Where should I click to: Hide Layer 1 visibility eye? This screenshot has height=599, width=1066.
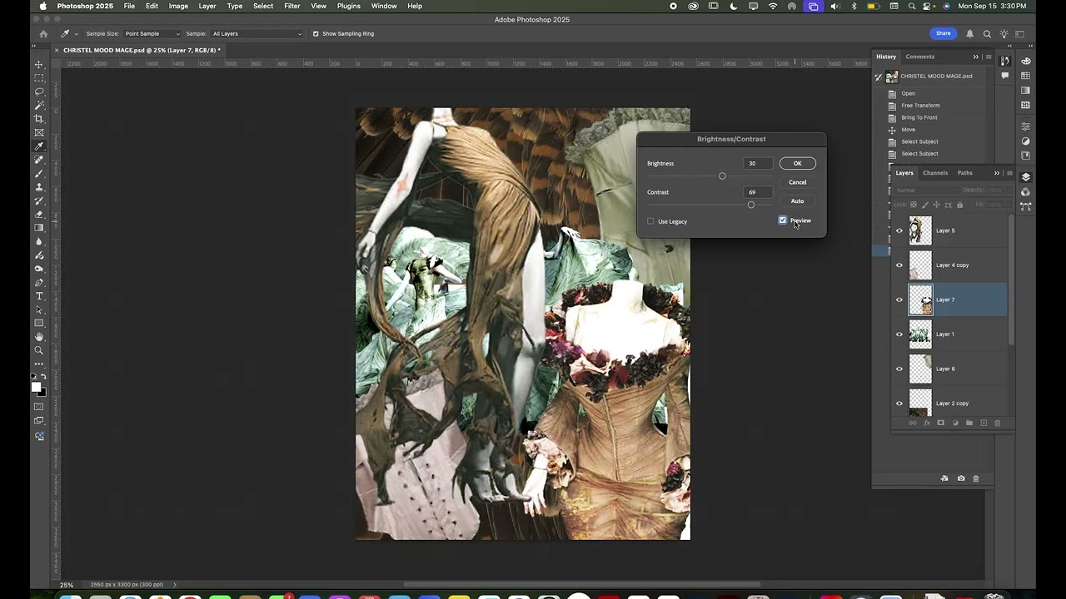[x=899, y=334]
